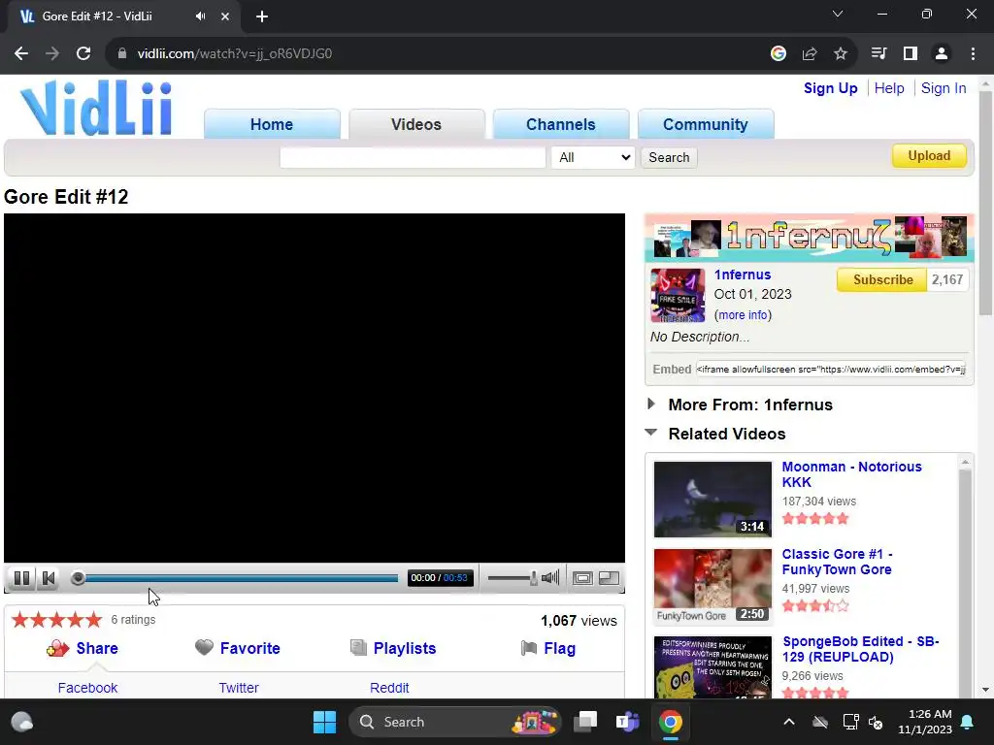
Task: Click the 1nfernus channel avatar
Action: pyautogui.click(x=678, y=295)
